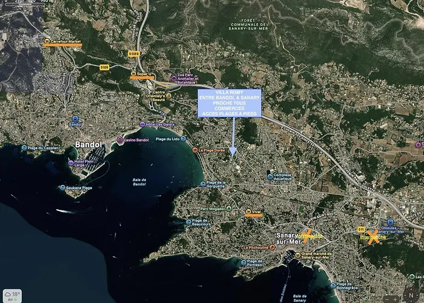Viewport: 424px width, 303px height.
Task: Select the Ollioules Sanary-sur-Mer station icon
Action: click(391, 222)
